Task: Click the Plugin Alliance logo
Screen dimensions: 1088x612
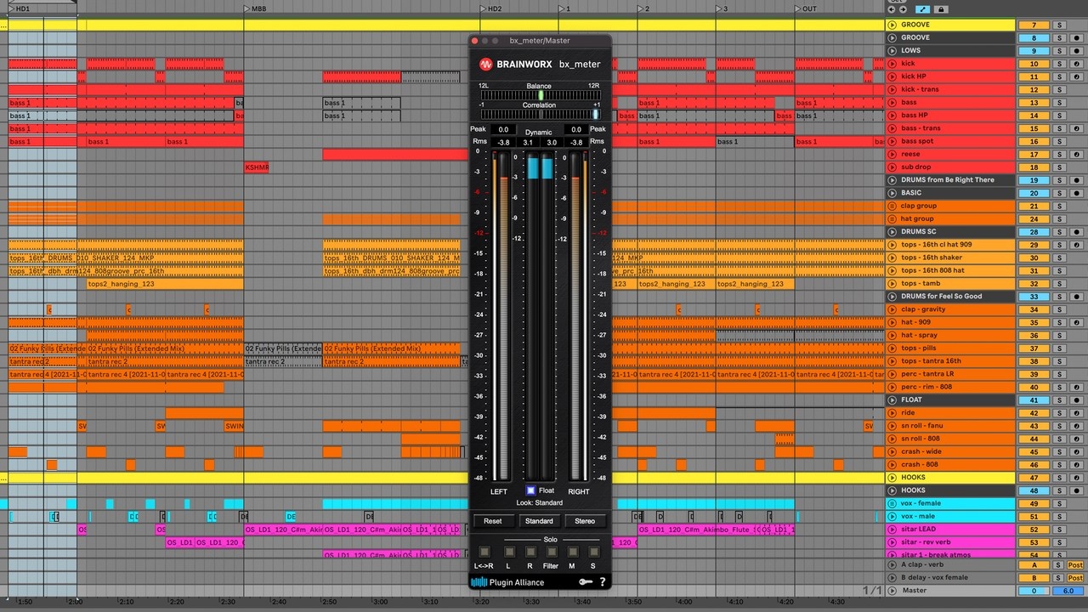Action: click(508, 582)
